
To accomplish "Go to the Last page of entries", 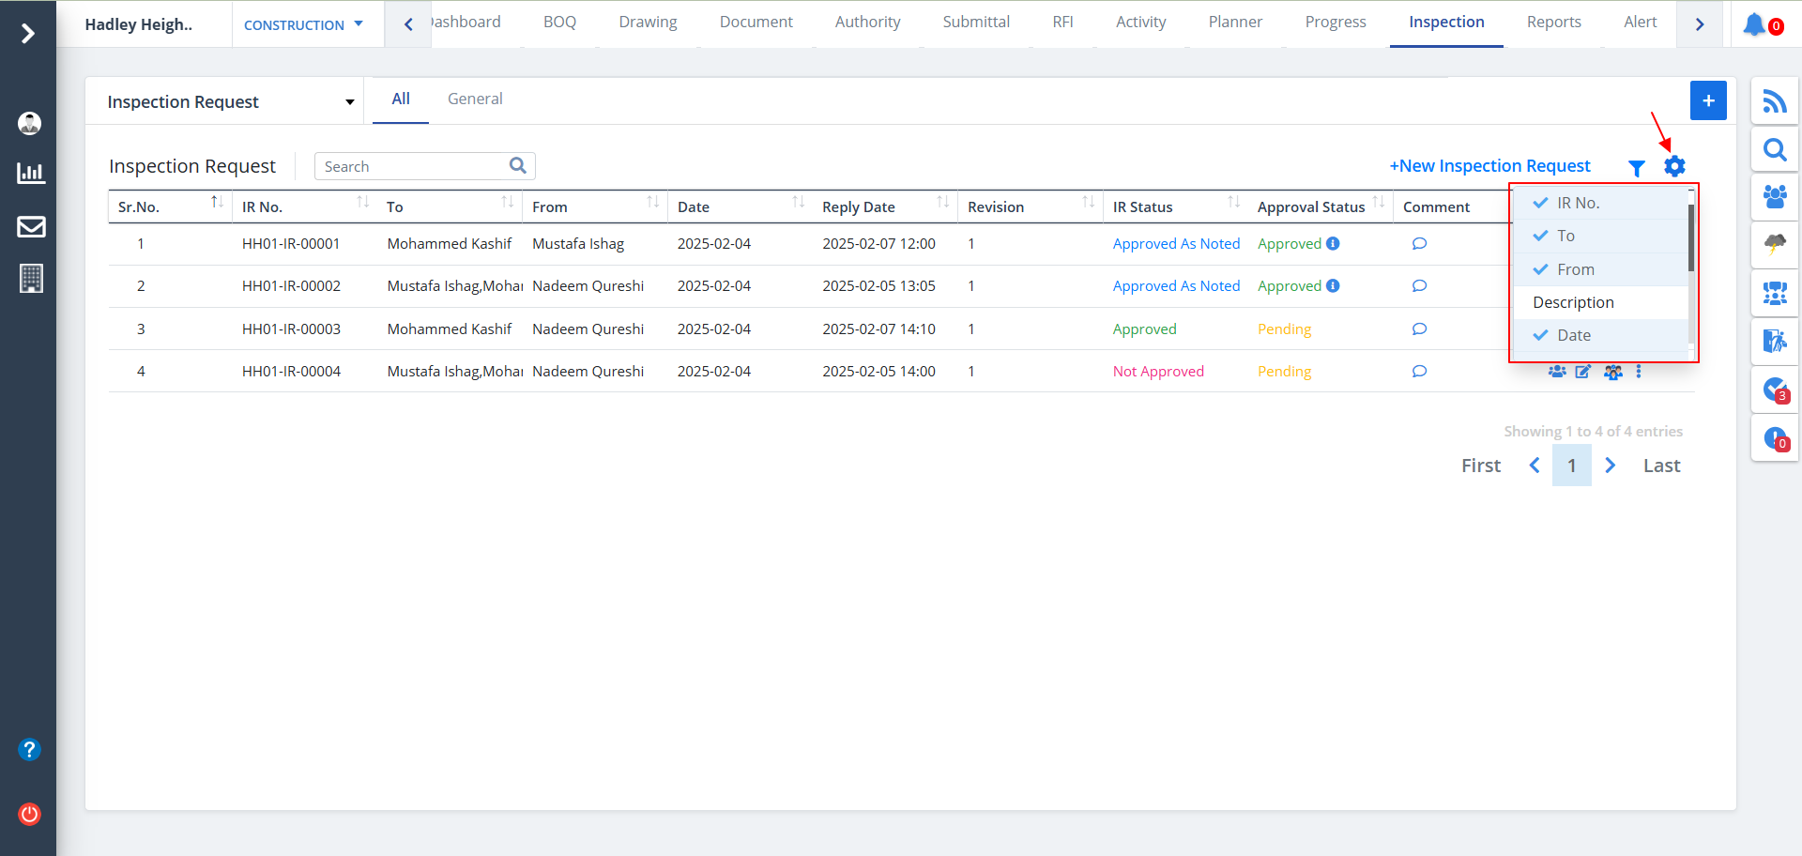I will [x=1660, y=466].
